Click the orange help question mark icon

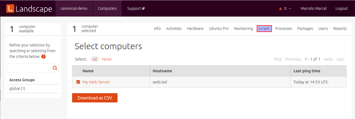coord(44,57)
